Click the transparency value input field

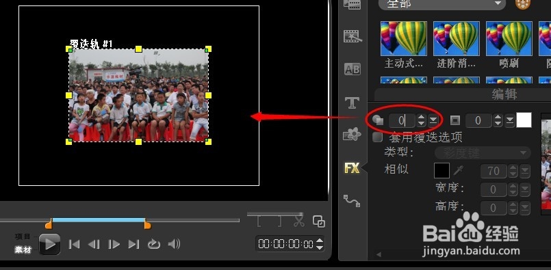click(402, 121)
